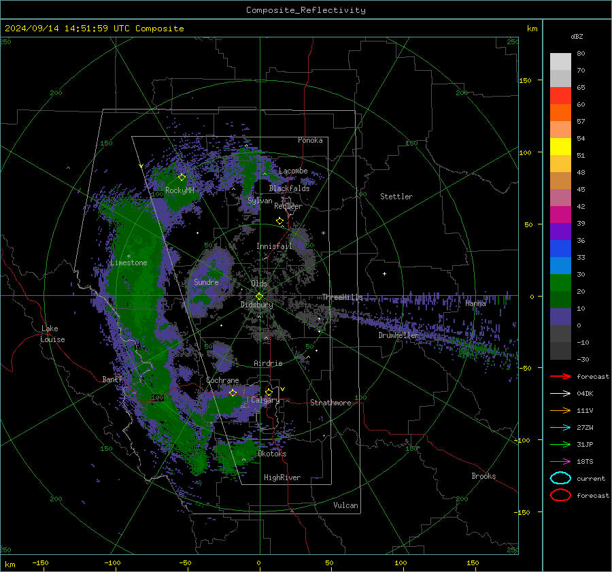The height and width of the screenshot is (572, 612).
Task: Choose the magenta 18TS arrow icon
Action: [560, 462]
